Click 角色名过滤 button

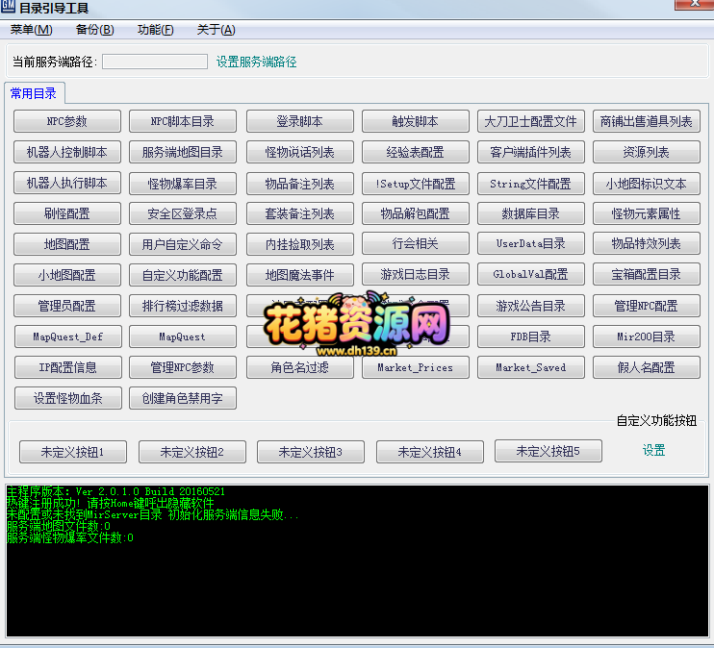pyautogui.click(x=299, y=367)
